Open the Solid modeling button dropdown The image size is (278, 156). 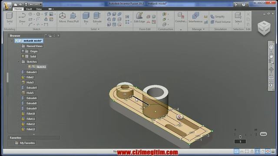tap(10, 24)
